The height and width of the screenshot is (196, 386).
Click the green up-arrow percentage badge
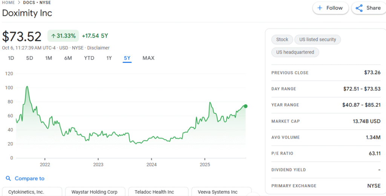coord(63,36)
